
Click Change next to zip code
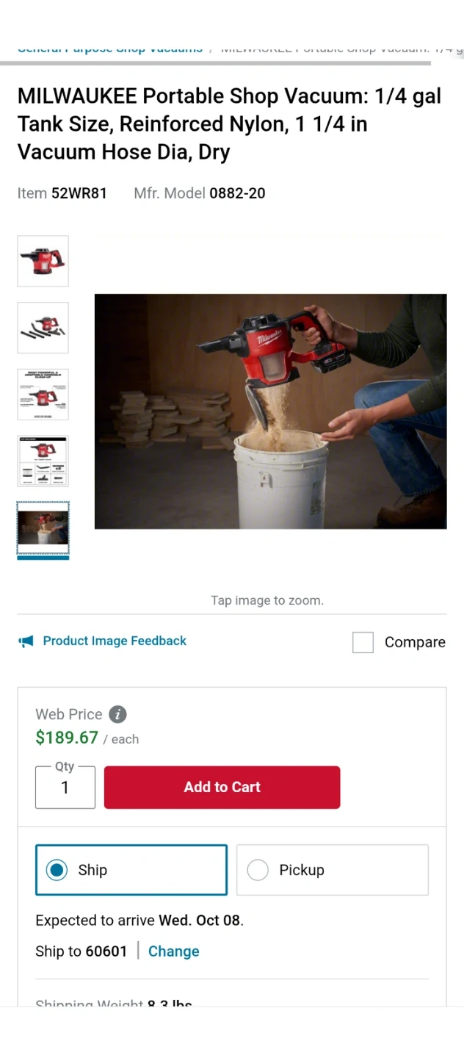pos(173,951)
